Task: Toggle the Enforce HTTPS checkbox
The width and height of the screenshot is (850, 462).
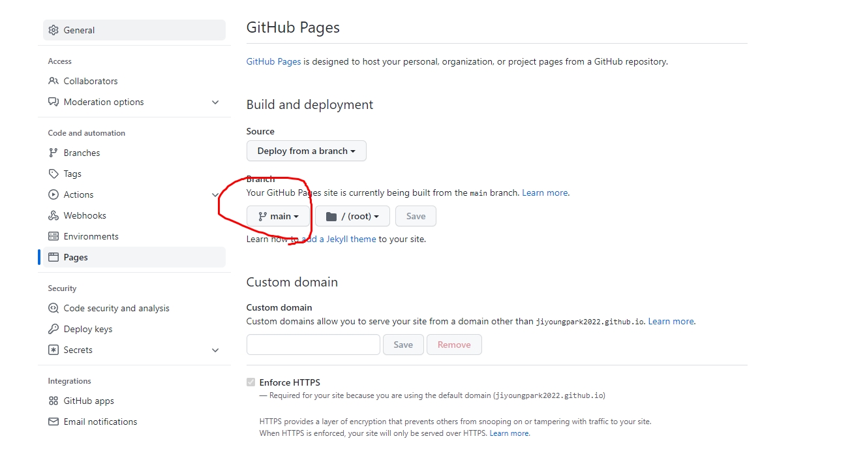Action: (x=250, y=382)
